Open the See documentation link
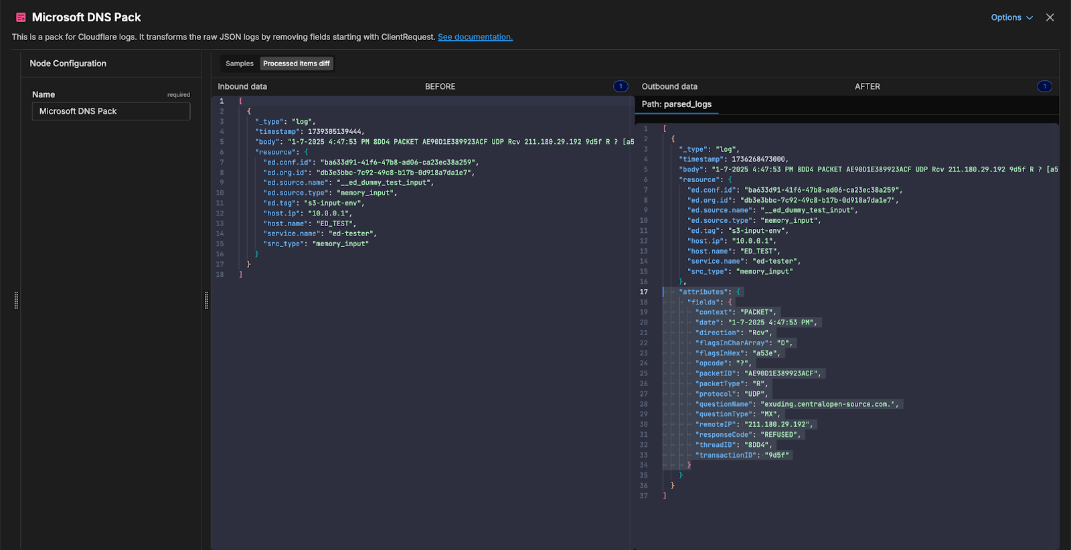The image size is (1071, 550). point(475,37)
